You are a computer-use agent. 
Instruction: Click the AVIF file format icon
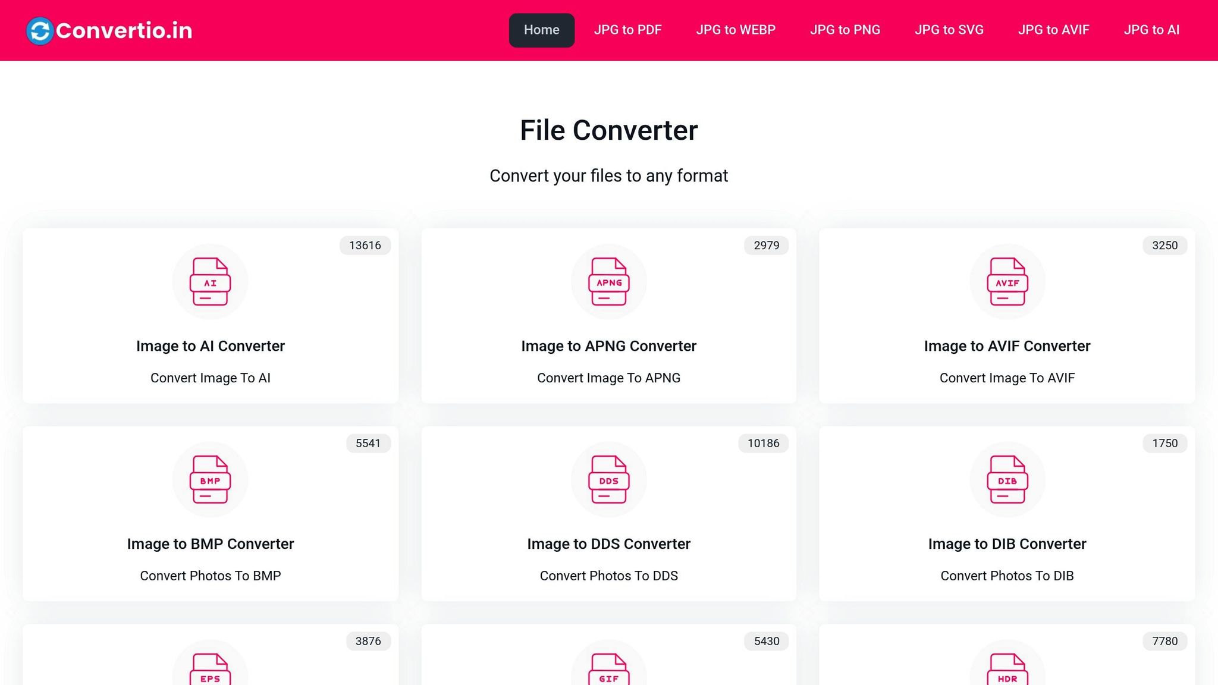(x=1006, y=282)
